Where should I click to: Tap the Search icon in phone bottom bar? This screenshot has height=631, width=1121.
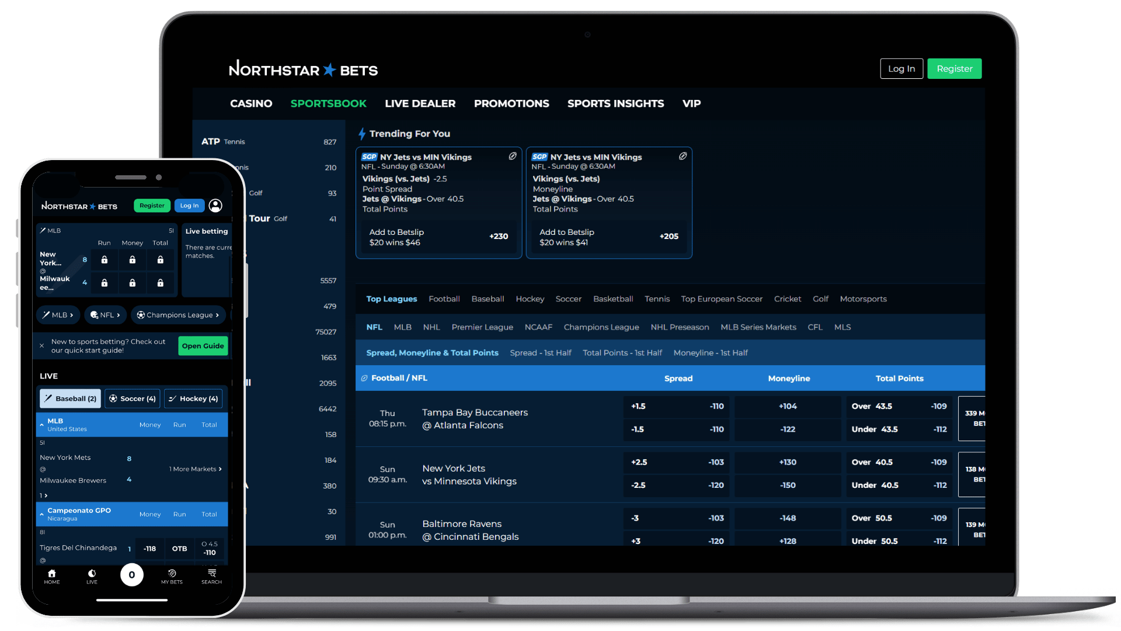pos(211,577)
